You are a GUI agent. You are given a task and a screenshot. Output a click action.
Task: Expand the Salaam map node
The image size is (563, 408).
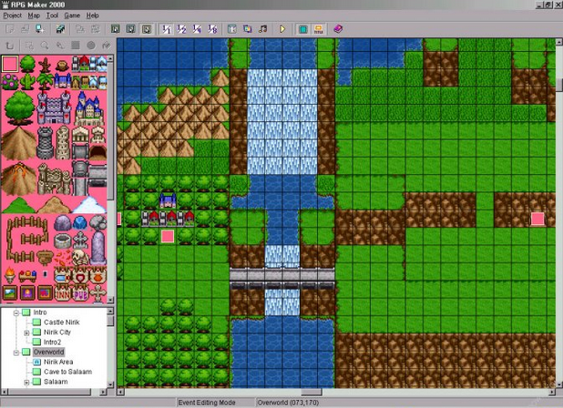[x=26, y=382]
